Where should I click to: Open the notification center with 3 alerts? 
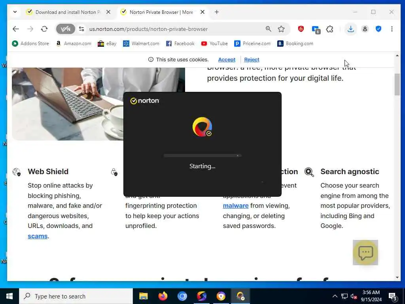tap(392, 296)
